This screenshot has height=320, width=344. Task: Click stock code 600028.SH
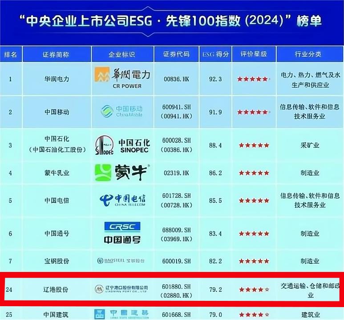coord(176,140)
